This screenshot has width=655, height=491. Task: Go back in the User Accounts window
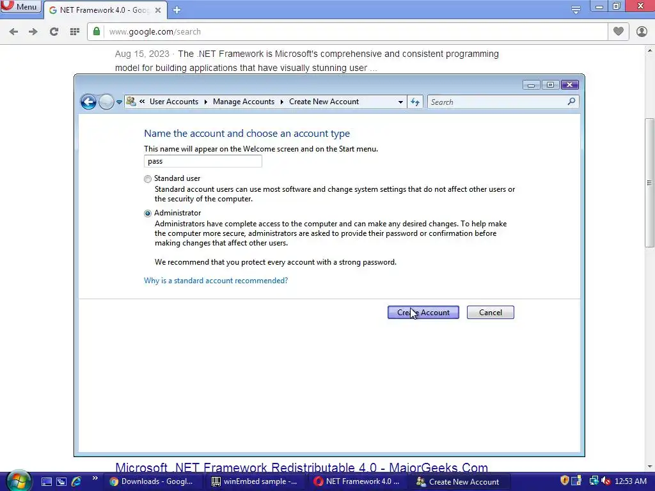coord(88,102)
